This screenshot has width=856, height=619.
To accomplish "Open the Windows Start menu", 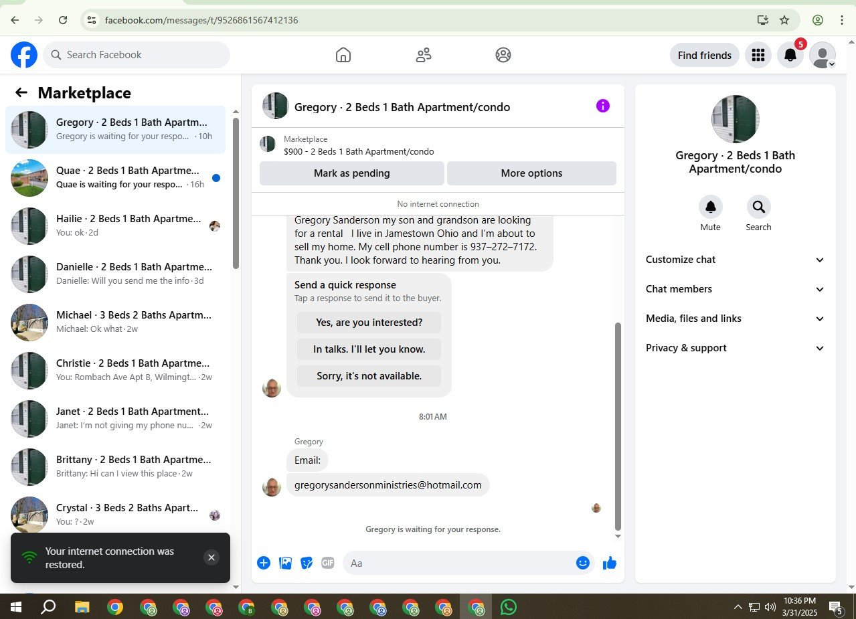I will [x=16, y=607].
